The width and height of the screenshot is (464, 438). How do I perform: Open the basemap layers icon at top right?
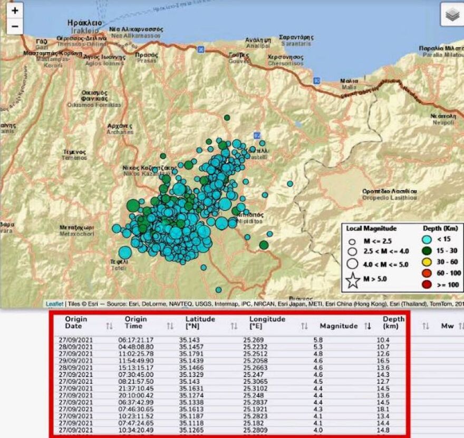(x=452, y=14)
